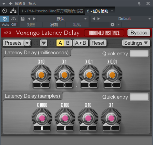Click the samples X 10 pink knob
Viewport: 153px width, 145px height.
tap(88, 118)
